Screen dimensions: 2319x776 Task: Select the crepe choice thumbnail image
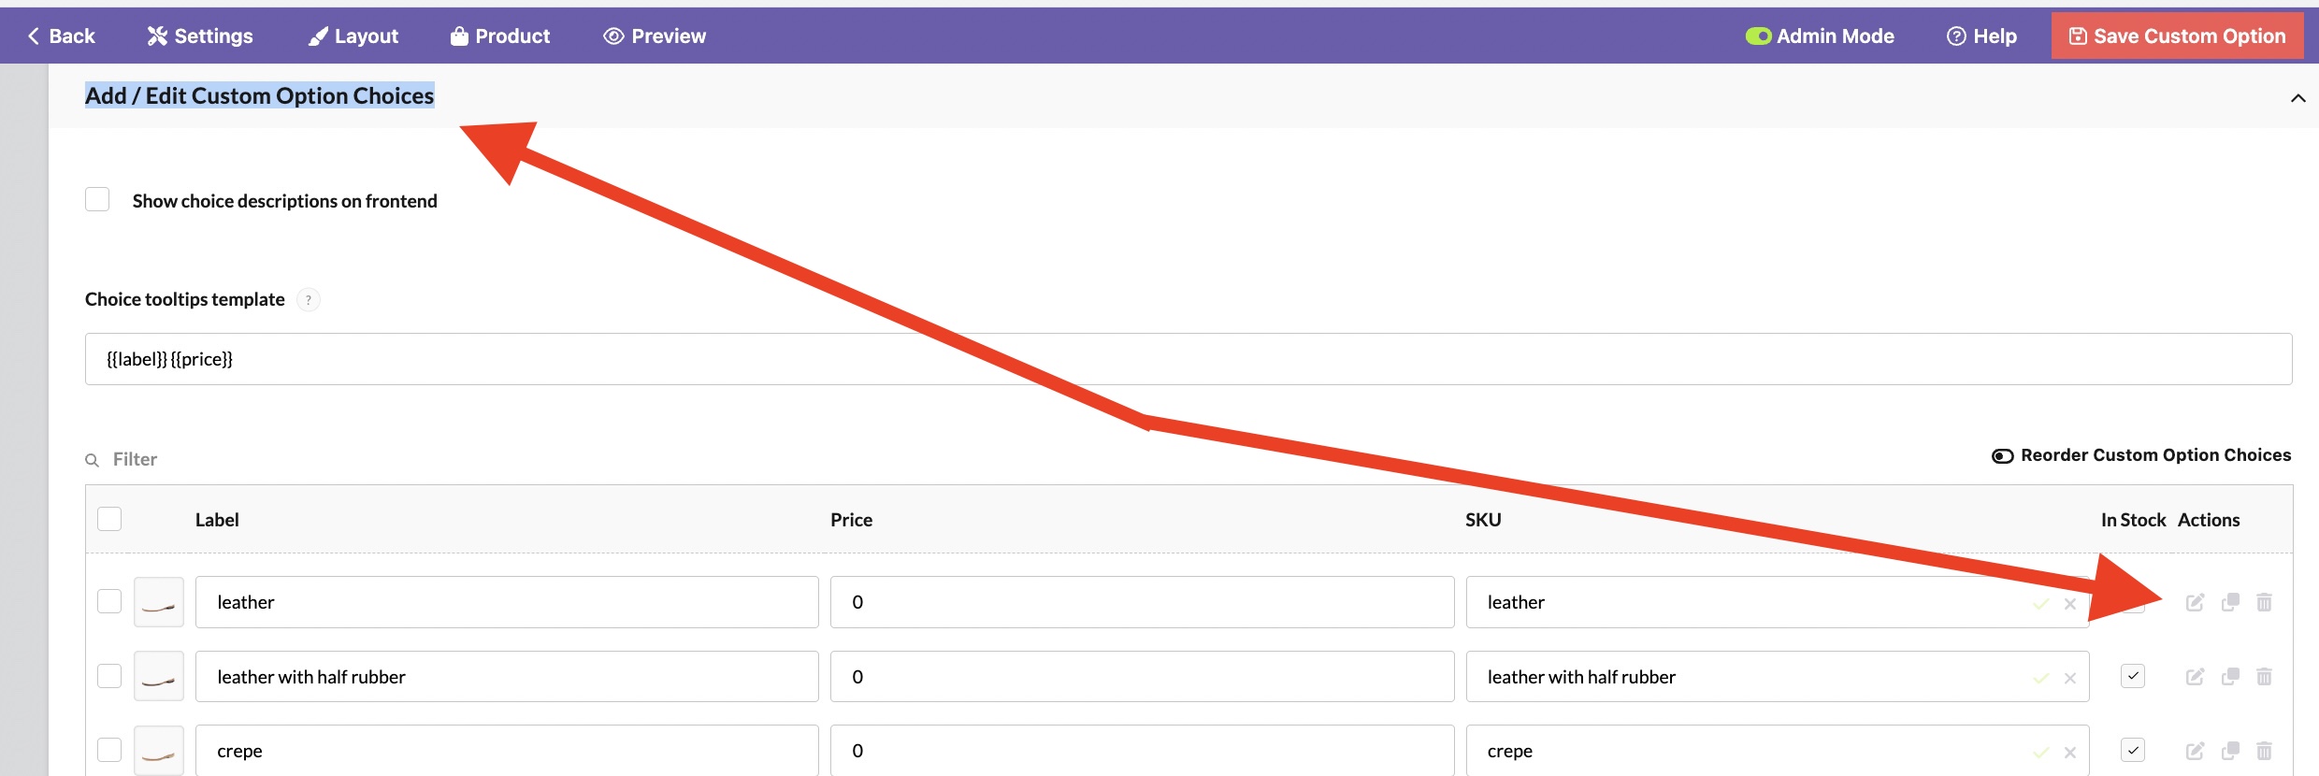click(x=159, y=751)
